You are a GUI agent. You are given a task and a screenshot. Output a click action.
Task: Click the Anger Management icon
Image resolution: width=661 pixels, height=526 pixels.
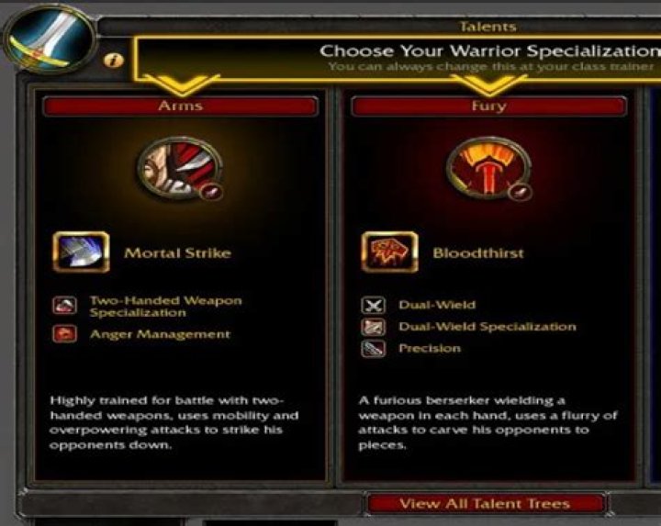[x=64, y=334]
